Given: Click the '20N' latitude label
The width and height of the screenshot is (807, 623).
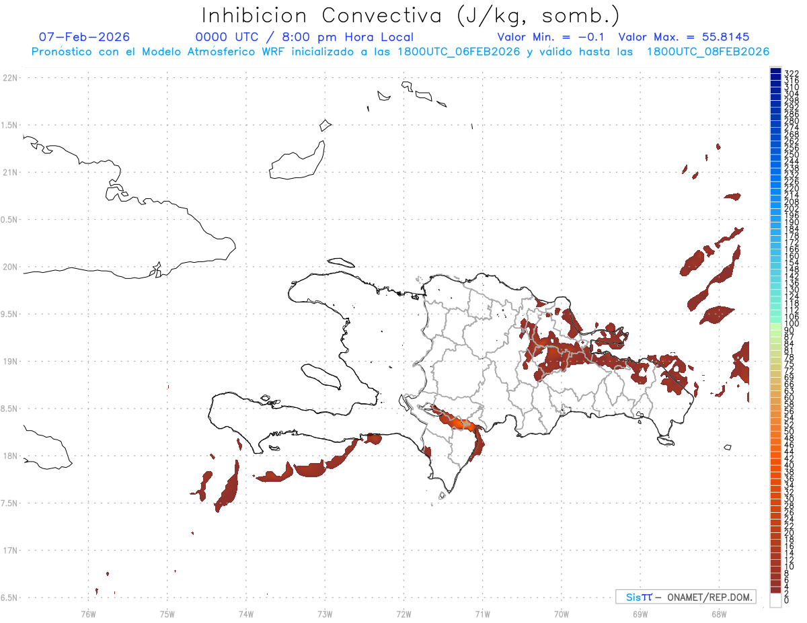Looking at the screenshot, I should [9, 267].
